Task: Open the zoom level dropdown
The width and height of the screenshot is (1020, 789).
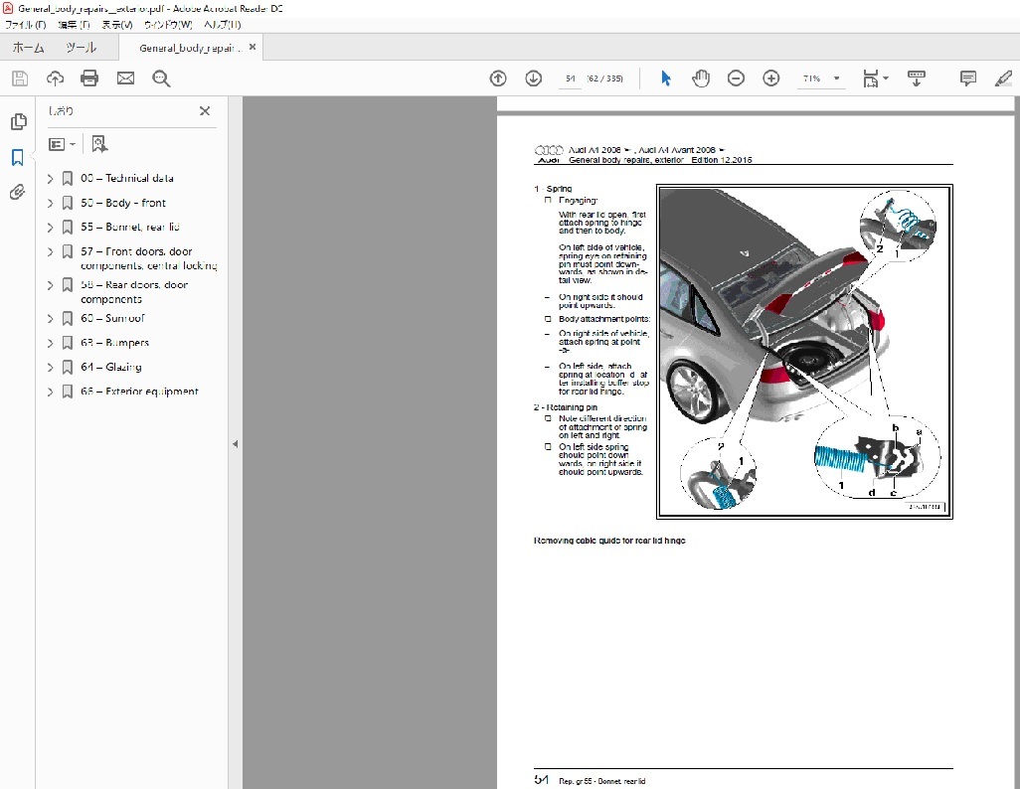Action: point(836,79)
